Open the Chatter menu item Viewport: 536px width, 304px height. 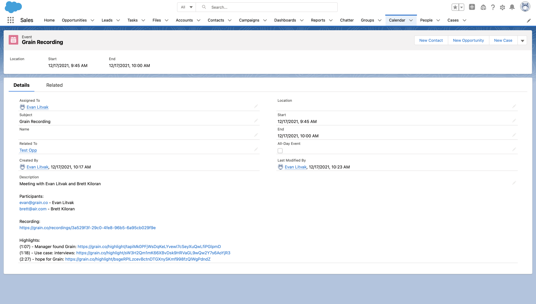(x=347, y=20)
